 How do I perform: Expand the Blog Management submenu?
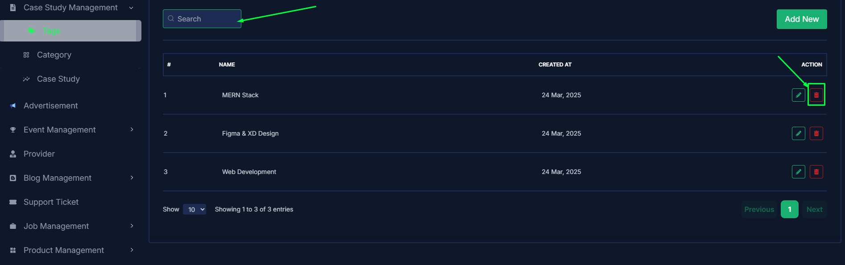click(132, 178)
